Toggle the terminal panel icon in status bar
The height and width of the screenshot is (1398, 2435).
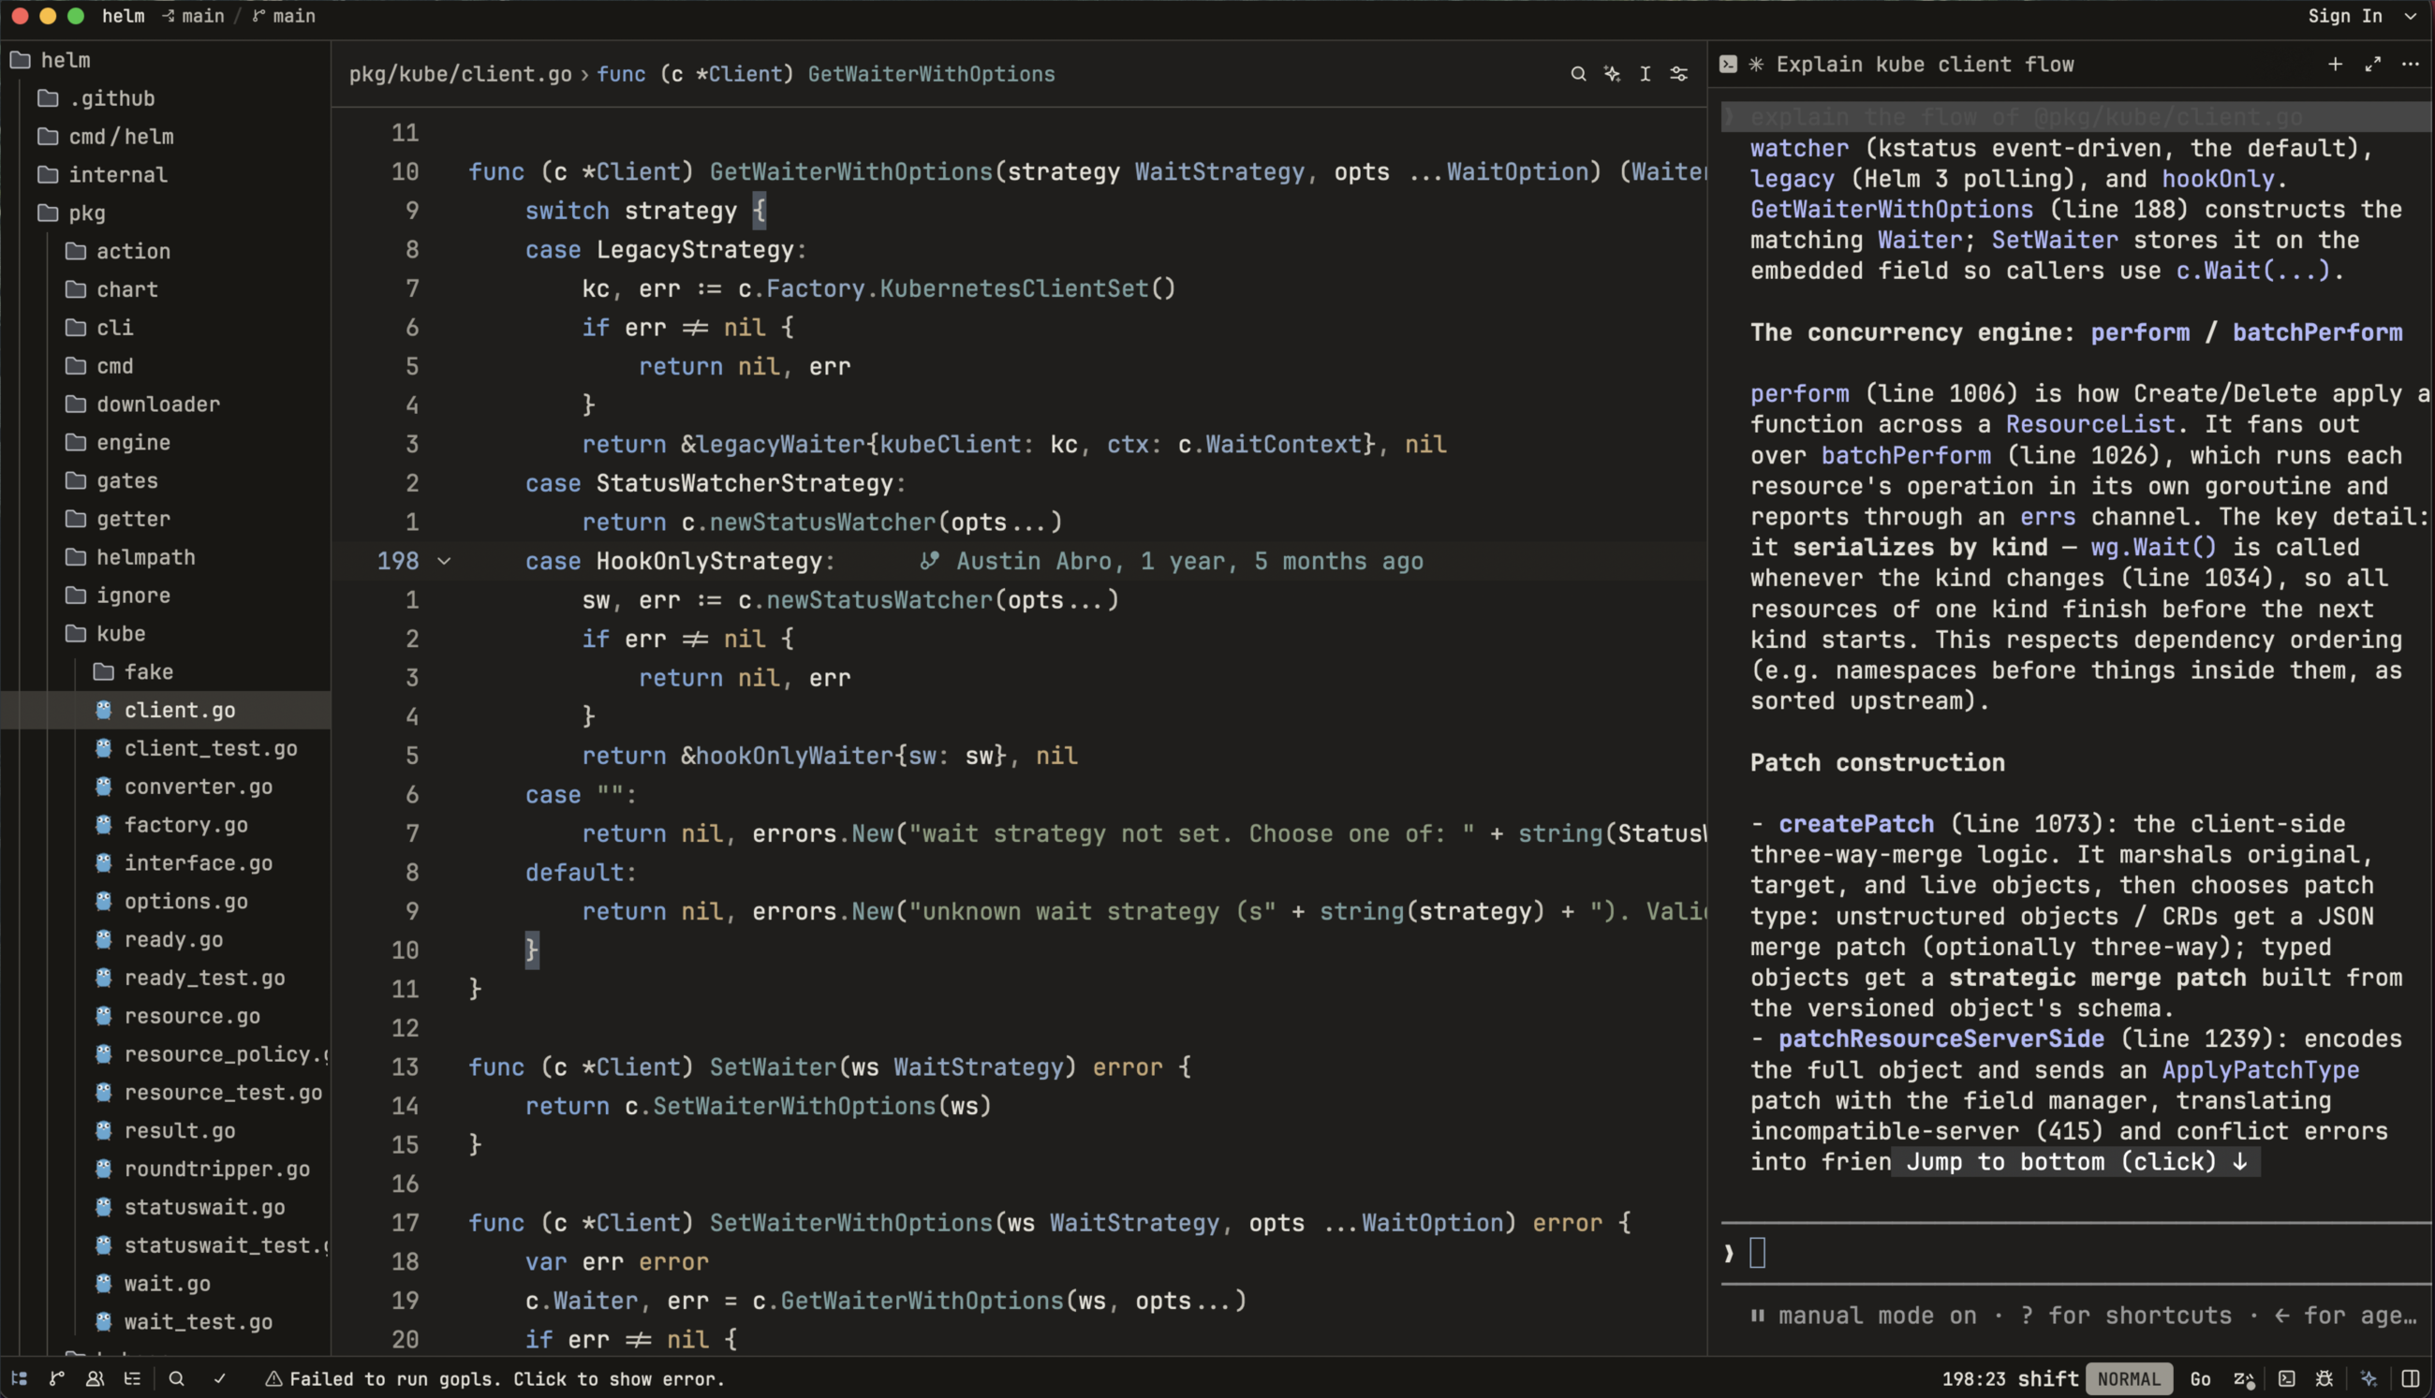(x=2287, y=1378)
